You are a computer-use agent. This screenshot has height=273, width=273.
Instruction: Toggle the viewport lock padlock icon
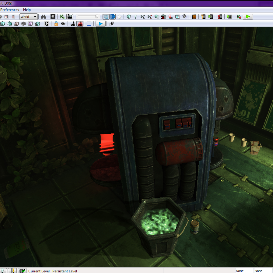pos(56,24)
